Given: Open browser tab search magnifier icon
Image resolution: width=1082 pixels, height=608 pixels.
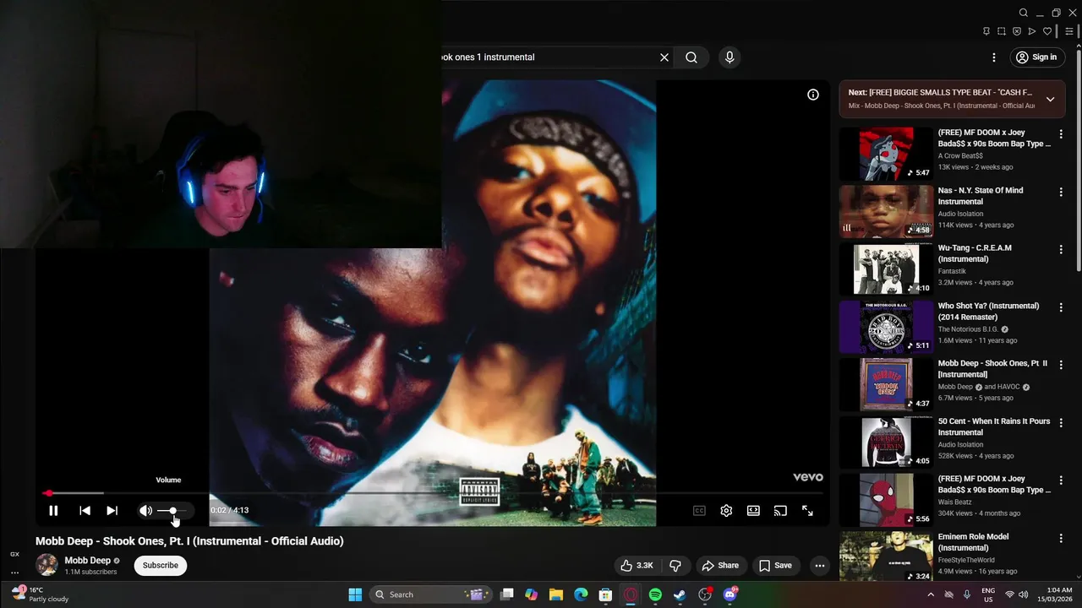Looking at the screenshot, I should pos(1024,13).
